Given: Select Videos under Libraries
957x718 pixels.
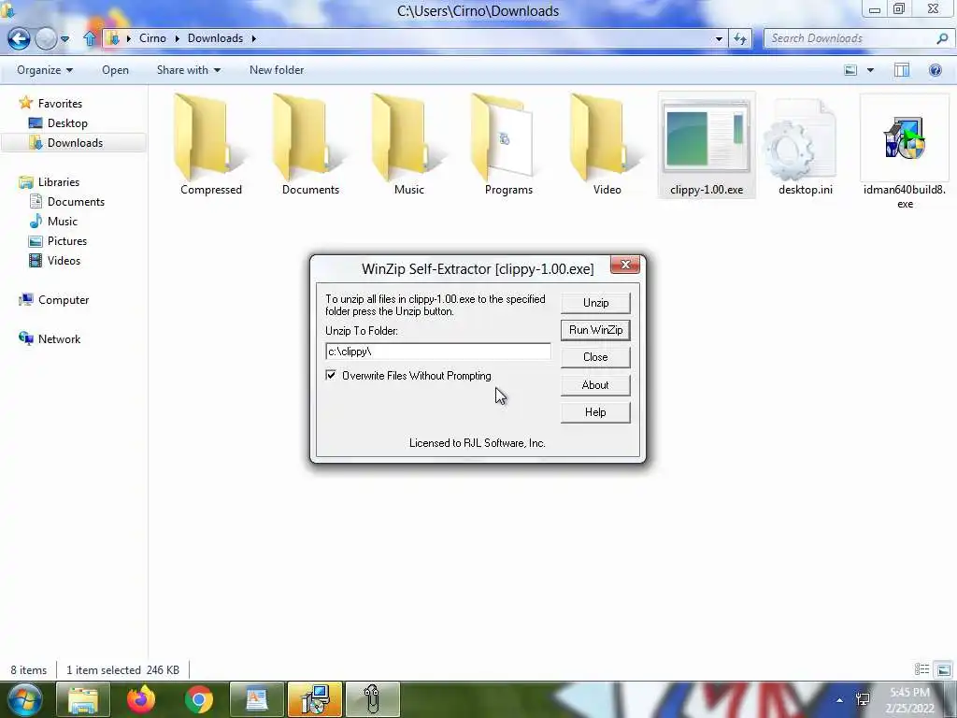Looking at the screenshot, I should (x=64, y=261).
